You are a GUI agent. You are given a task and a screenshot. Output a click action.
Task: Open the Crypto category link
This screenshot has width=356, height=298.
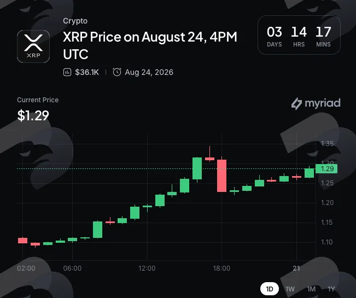pyautogui.click(x=75, y=21)
